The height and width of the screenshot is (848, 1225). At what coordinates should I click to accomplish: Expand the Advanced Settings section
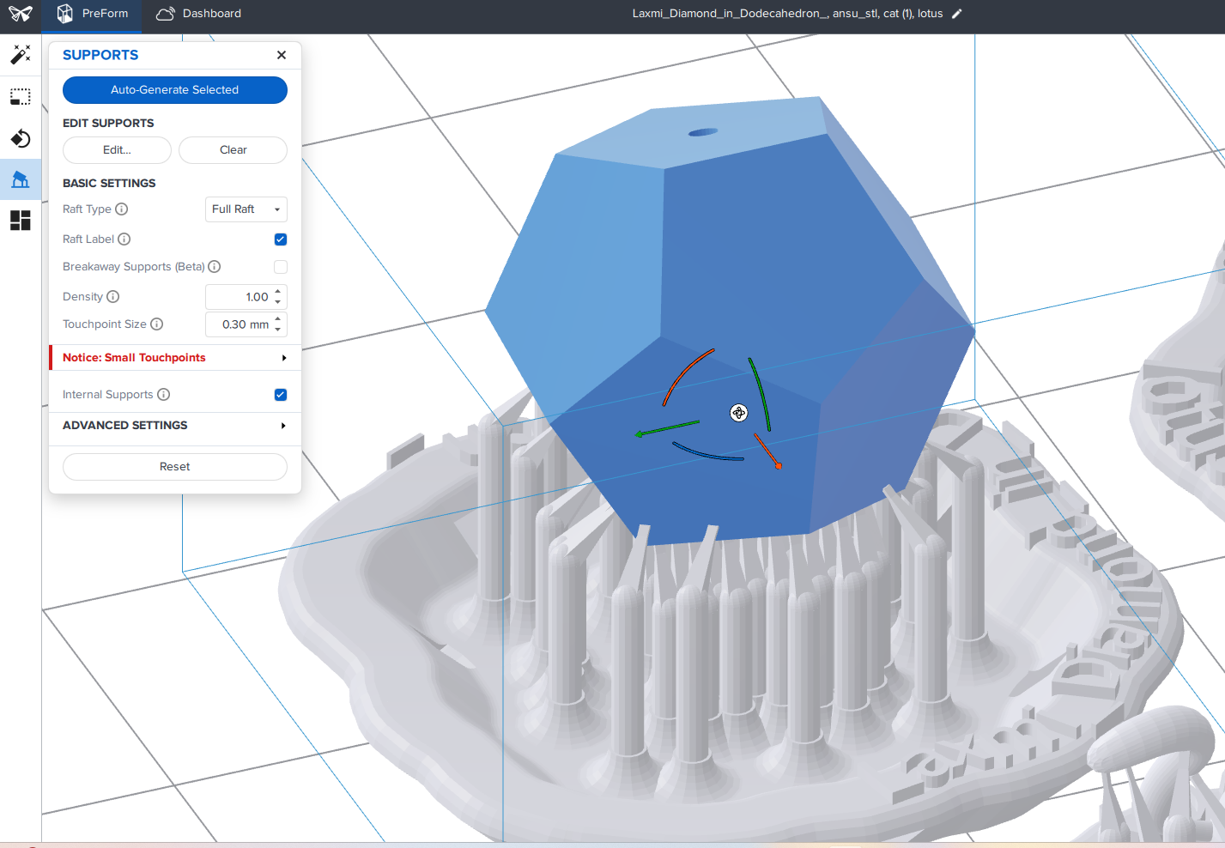point(175,426)
